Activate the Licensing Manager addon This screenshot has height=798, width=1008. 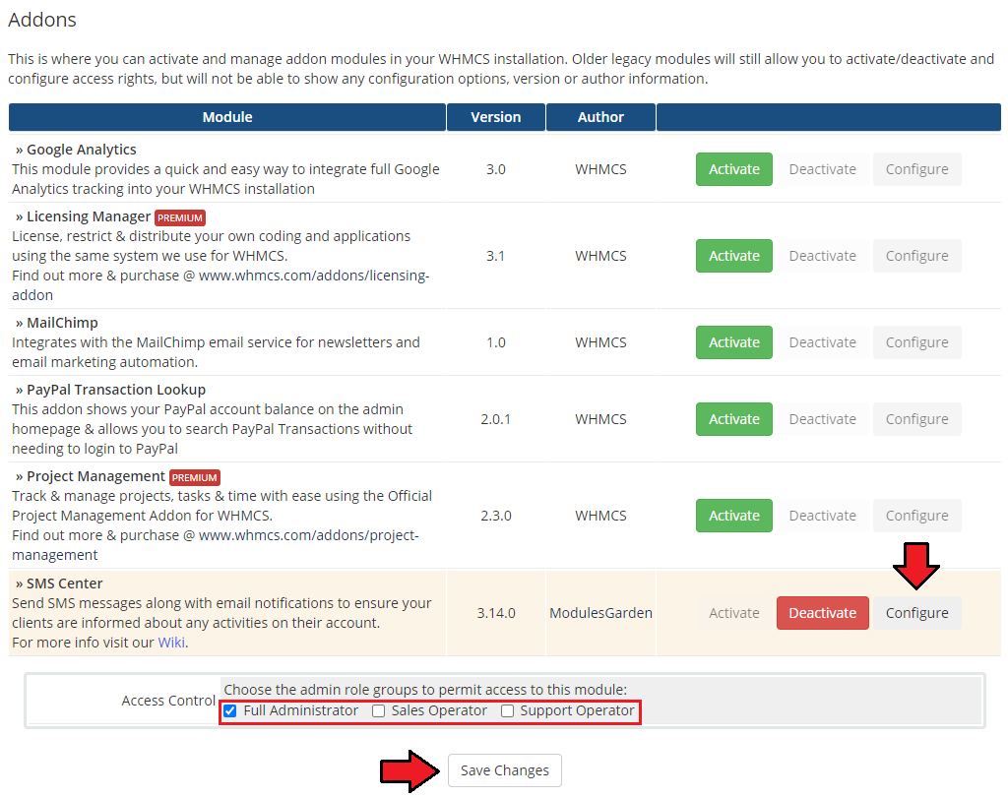(734, 256)
